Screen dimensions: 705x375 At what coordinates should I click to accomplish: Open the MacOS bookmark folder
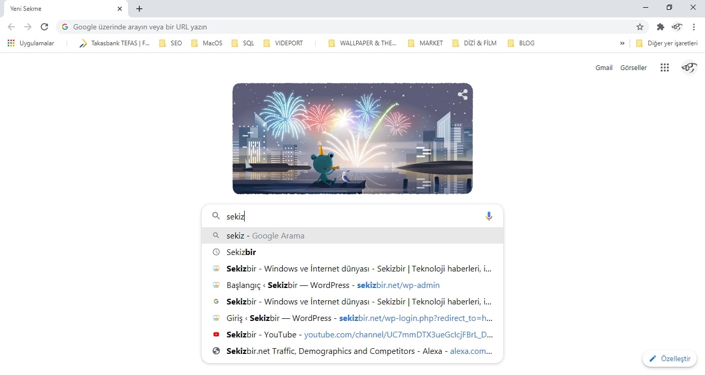point(207,43)
